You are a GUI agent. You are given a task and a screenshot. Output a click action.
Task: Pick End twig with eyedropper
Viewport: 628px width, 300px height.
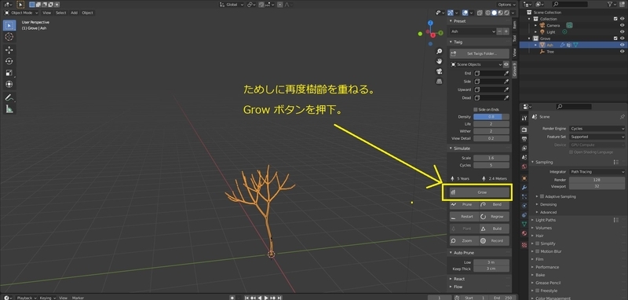506,73
